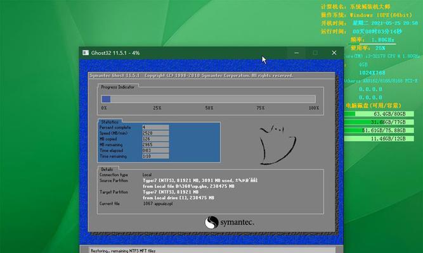Minimize the Ghost32 window

coord(296,52)
